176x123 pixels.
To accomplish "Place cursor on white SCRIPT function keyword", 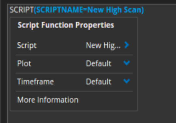I will click(22, 10).
